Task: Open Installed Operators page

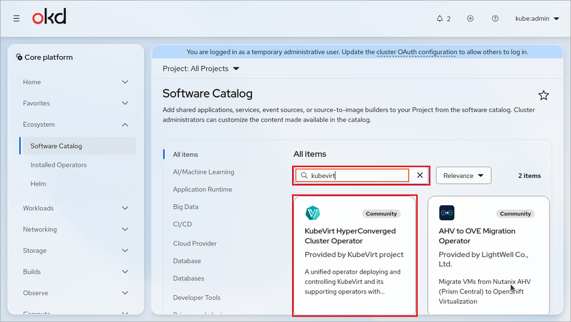Action: [x=58, y=165]
